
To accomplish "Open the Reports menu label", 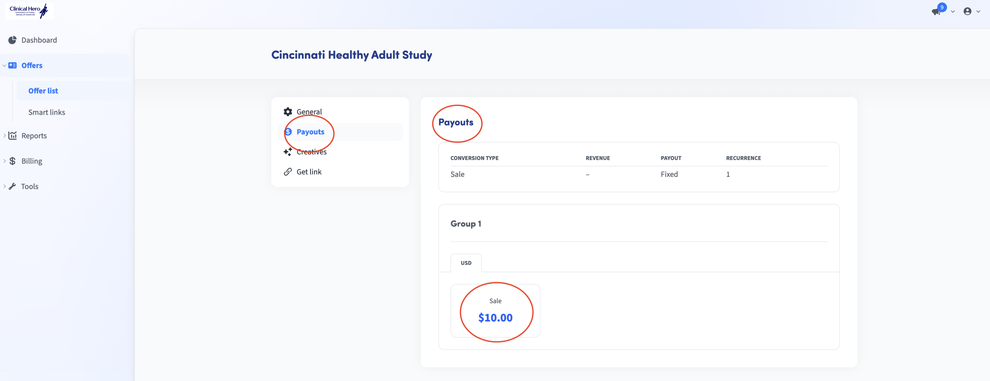I will click(x=34, y=136).
